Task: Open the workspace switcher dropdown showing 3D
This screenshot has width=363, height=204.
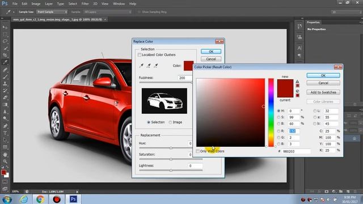Action: point(346,12)
